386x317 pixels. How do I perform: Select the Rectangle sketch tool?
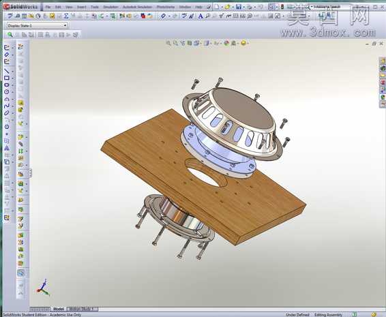pos(7,78)
